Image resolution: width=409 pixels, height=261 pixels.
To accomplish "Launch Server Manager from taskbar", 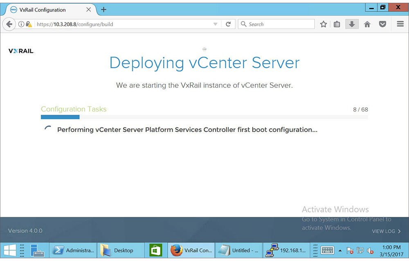I will pos(37,250).
